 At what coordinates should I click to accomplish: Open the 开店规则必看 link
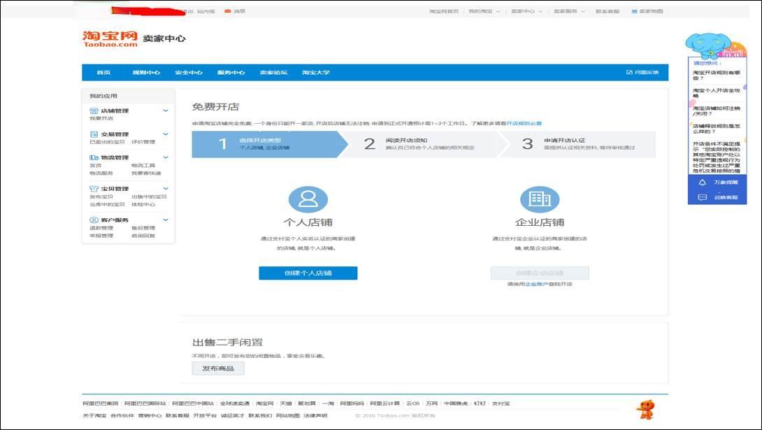click(524, 123)
